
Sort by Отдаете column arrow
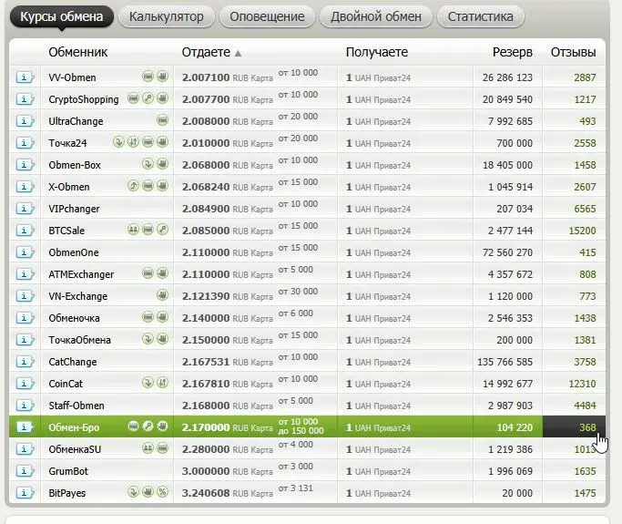[238, 53]
